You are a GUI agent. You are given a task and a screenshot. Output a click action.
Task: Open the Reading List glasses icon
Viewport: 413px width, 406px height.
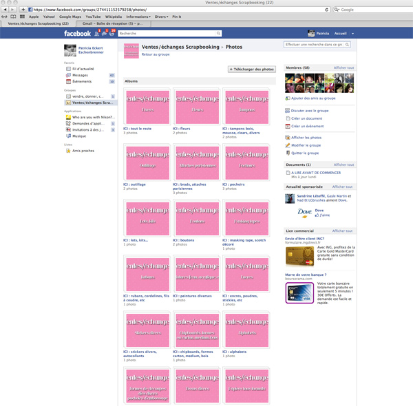pos(5,17)
